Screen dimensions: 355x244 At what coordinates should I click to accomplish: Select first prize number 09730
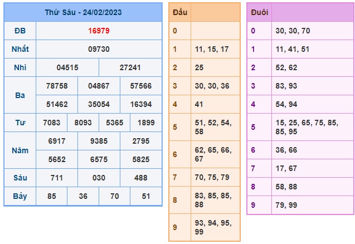(x=99, y=49)
